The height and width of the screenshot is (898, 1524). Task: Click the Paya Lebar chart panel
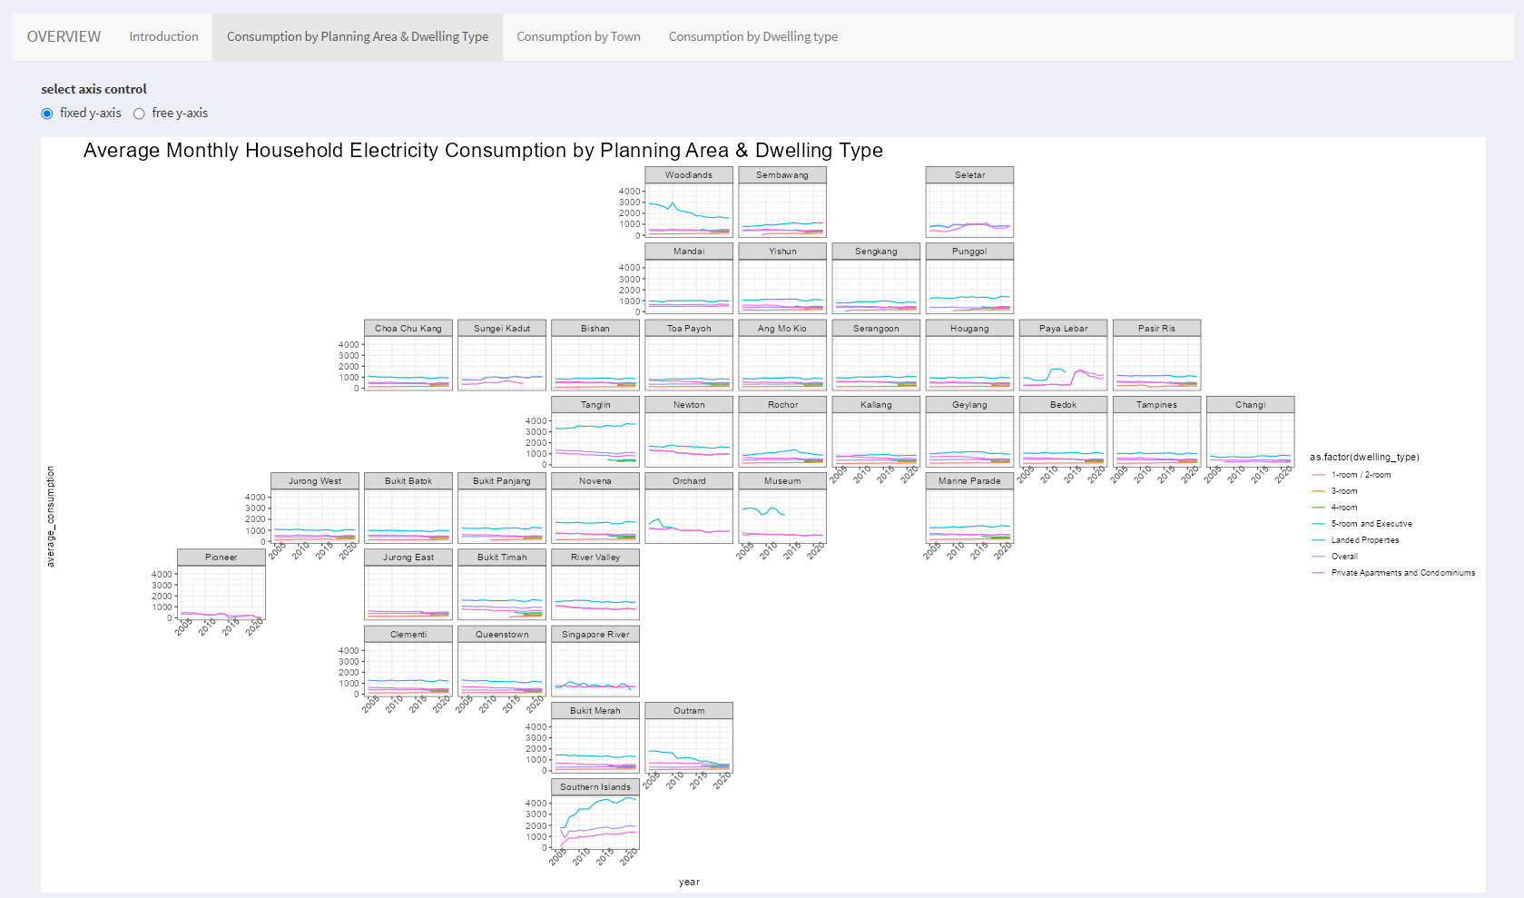pos(1063,363)
